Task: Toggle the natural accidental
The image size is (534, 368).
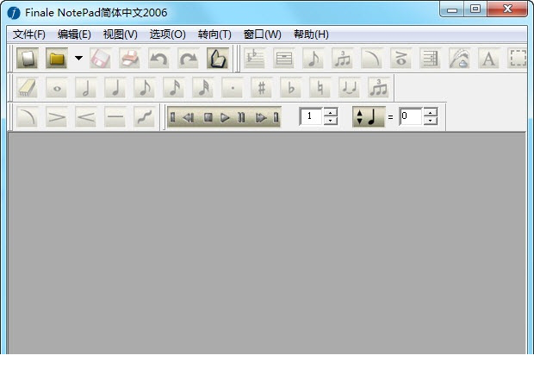Action: (x=320, y=88)
